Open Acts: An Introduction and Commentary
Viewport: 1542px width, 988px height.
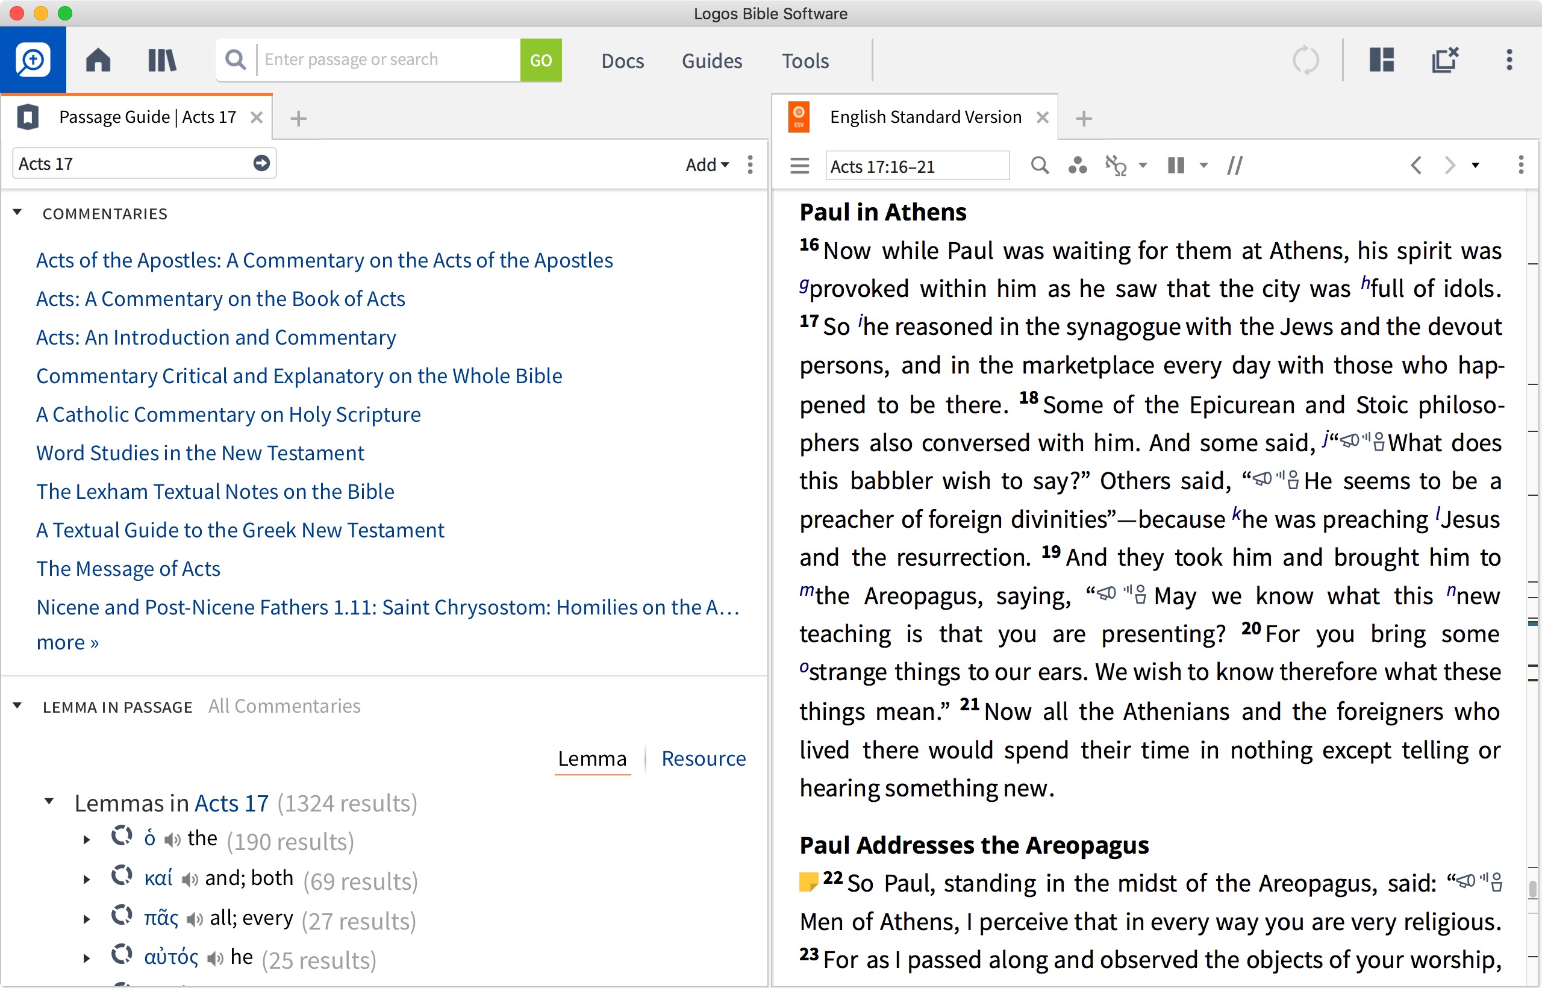coord(216,337)
